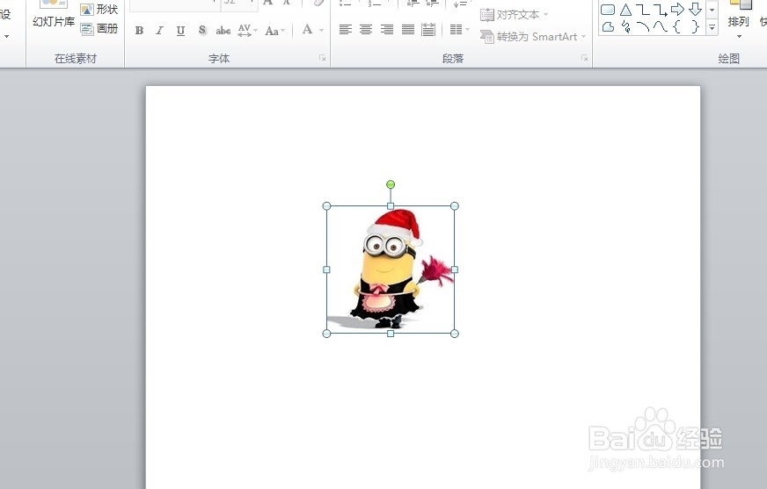Select triangle shape
The width and height of the screenshot is (767, 489).
point(625,10)
